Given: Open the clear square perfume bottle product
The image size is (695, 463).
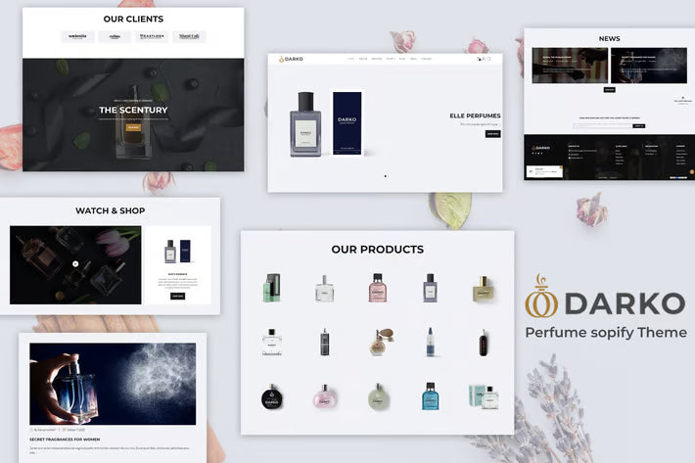Looking at the screenshot, I should [324, 289].
